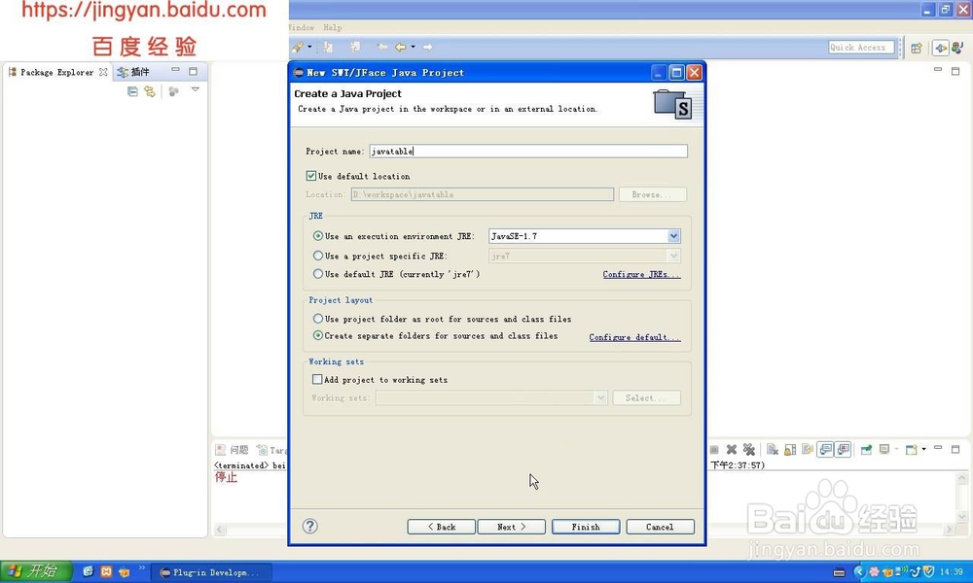The height and width of the screenshot is (583, 973).
Task: Click the Forward navigation arrow
Action: pyautogui.click(x=426, y=46)
